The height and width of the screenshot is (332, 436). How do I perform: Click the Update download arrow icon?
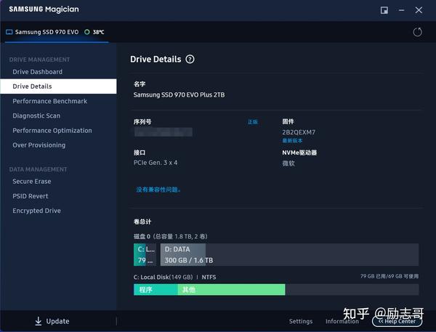click(39, 321)
